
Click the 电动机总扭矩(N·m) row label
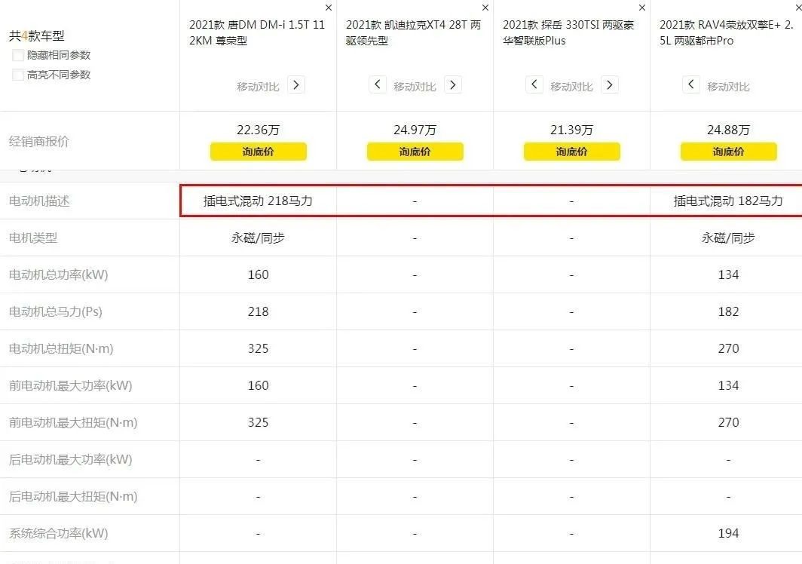click(x=61, y=348)
